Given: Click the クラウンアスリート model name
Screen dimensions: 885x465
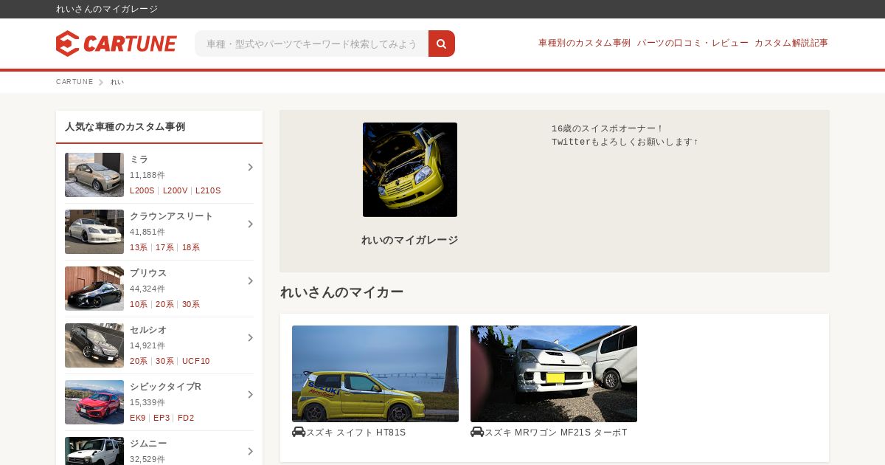Looking at the screenshot, I should pos(171,216).
